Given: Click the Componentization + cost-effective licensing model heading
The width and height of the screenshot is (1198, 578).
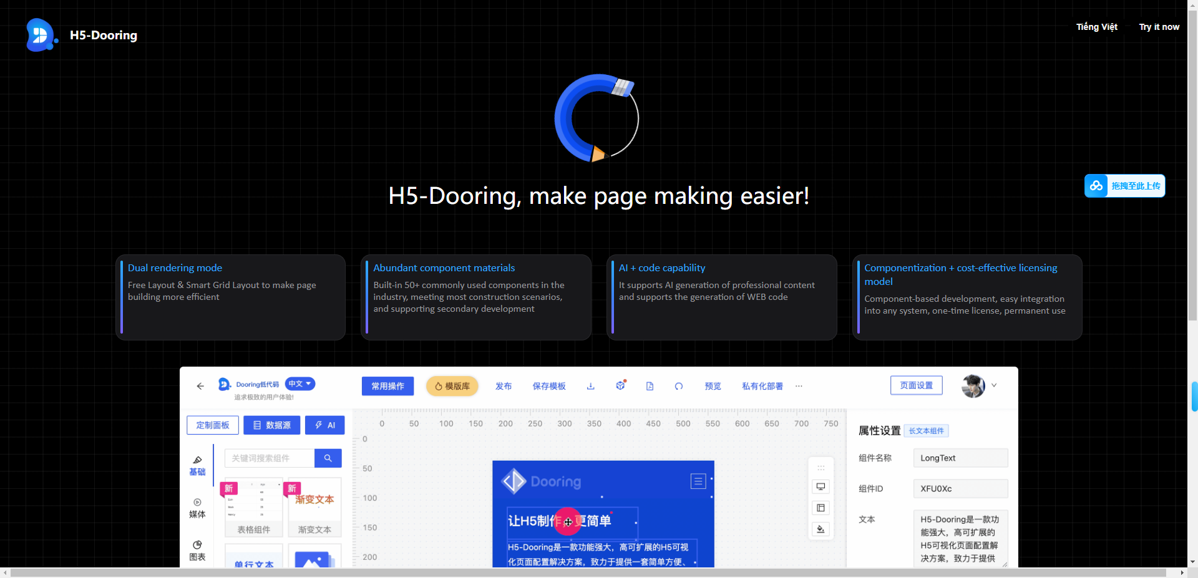Looking at the screenshot, I should click(961, 274).
